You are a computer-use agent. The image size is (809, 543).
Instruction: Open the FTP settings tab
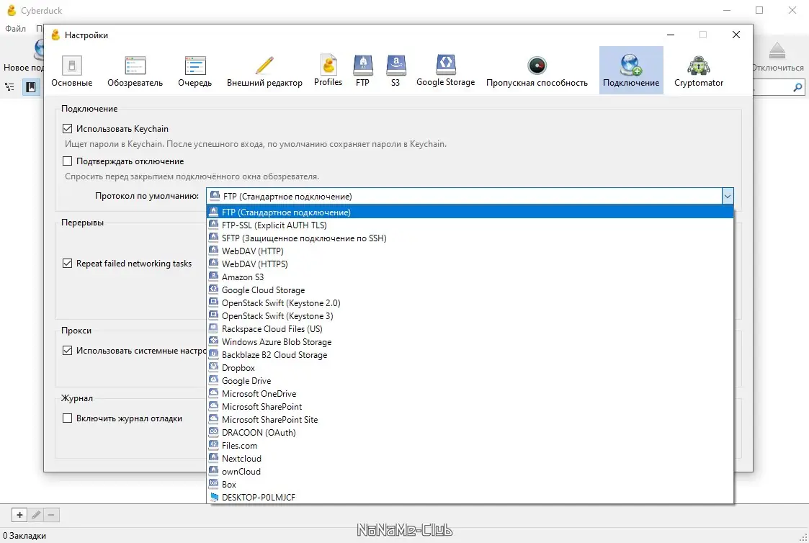362,71
